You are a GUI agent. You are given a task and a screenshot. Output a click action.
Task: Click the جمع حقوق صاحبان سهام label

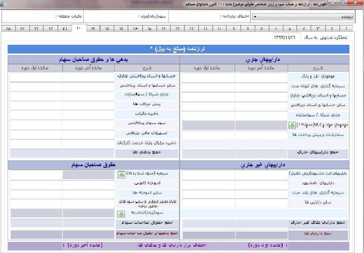click(147, 223)
